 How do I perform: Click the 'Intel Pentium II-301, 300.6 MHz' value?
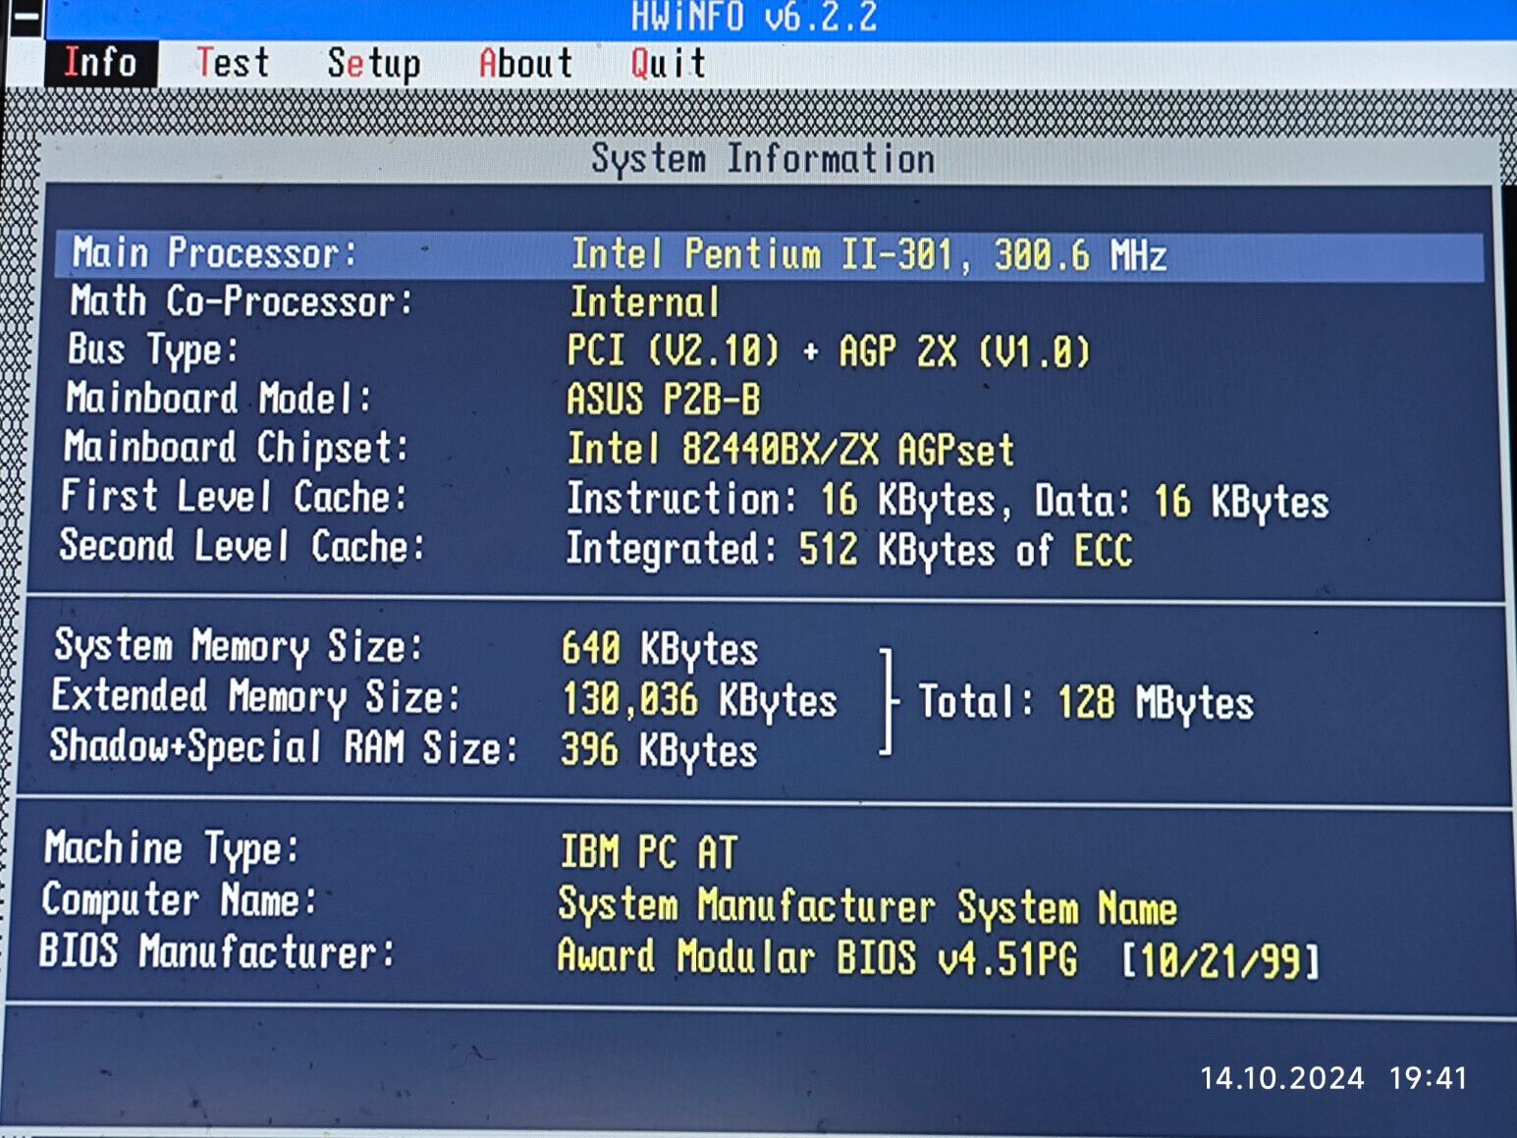pyautogui.click(x=869, y=255)
